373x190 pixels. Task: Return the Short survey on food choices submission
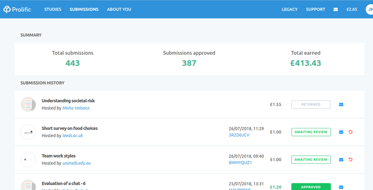click(350, 132)
